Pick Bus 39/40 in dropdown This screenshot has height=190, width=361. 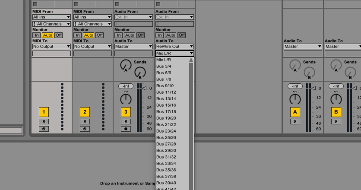click(x=172, y=183)
